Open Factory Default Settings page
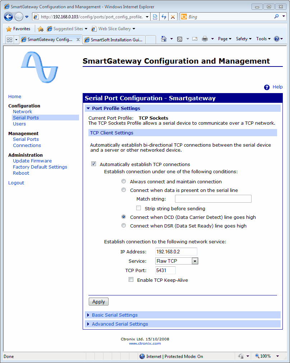Screen dimensions: 290x363 click(40, 167)
